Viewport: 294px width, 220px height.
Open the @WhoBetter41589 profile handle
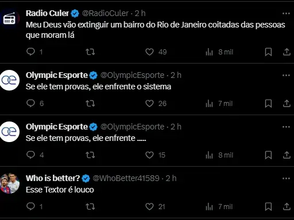pos(126,178)
